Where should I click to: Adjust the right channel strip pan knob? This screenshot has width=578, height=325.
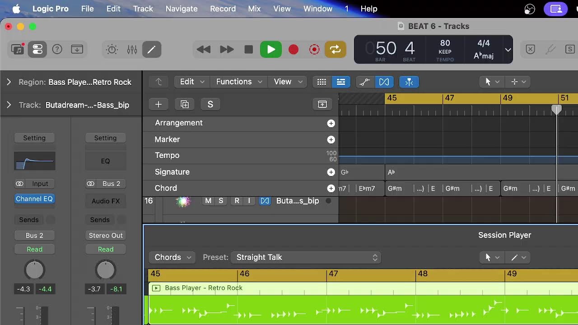click(x=106, y=270)
